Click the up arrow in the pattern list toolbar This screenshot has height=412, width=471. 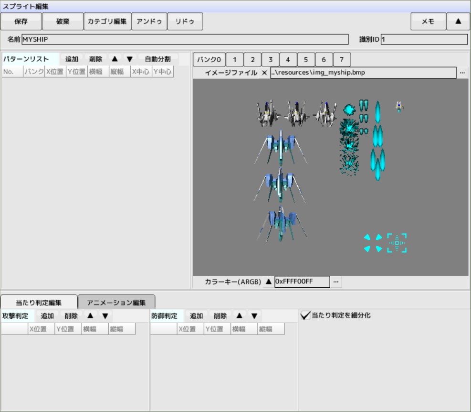point(115,59)
